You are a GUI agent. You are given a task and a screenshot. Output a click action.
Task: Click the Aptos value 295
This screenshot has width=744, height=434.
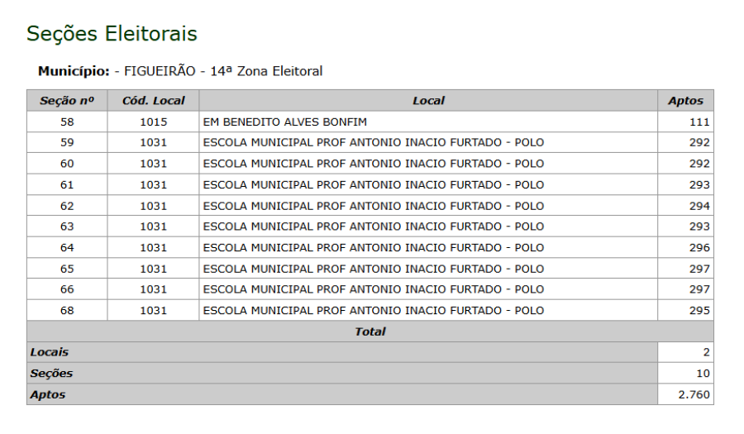click(x=699, y=311)
